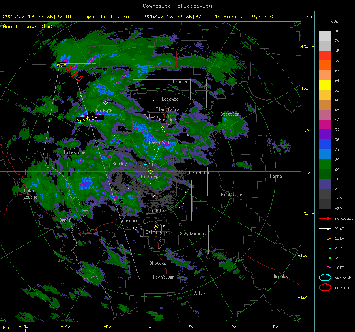
Task: Click the storm tops label 6.94.66.1 below RockyMH
Action: 90,118
